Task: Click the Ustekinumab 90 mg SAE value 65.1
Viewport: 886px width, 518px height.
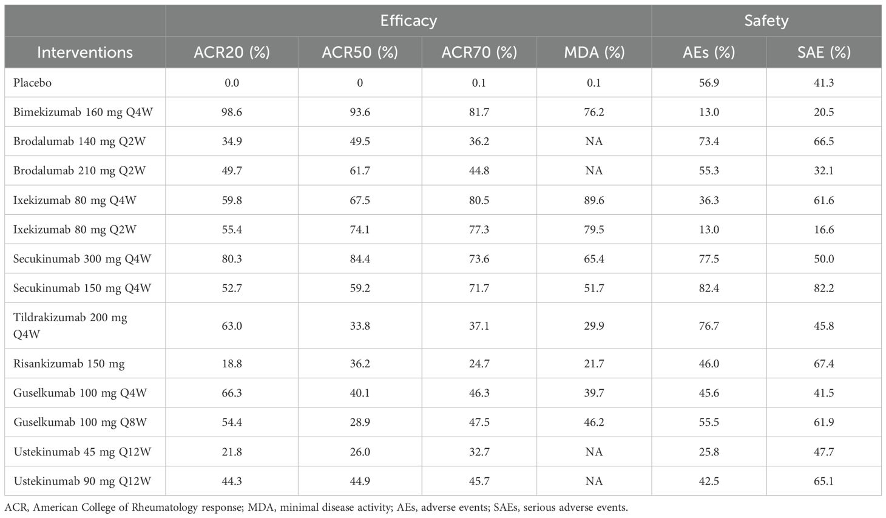Action: (x=824, y=481)
